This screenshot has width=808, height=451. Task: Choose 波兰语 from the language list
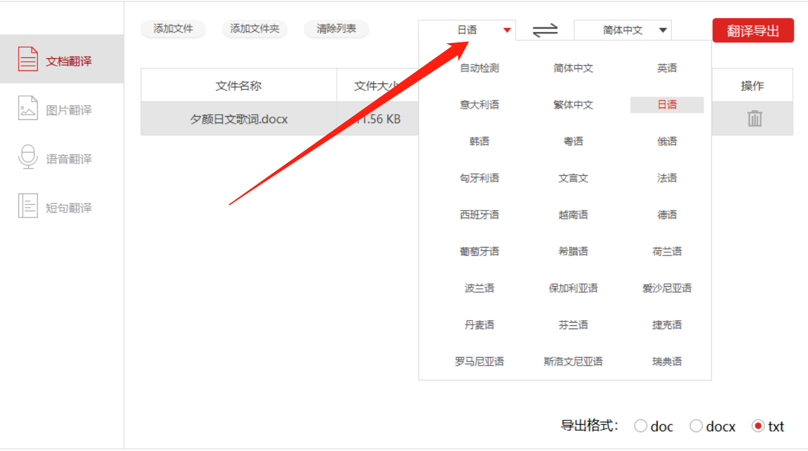click(x=479, y=288)
